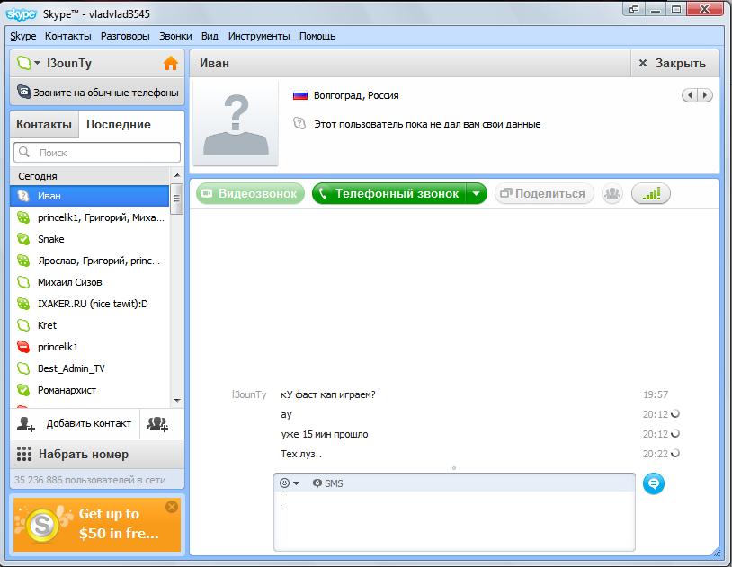Click Snake's online status icon

click(23, 239)
